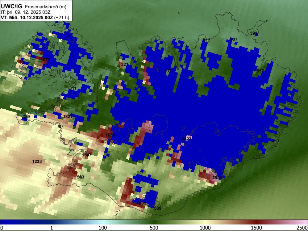
Task: Click the 539 value by the south coast
Action: [158, 208]
